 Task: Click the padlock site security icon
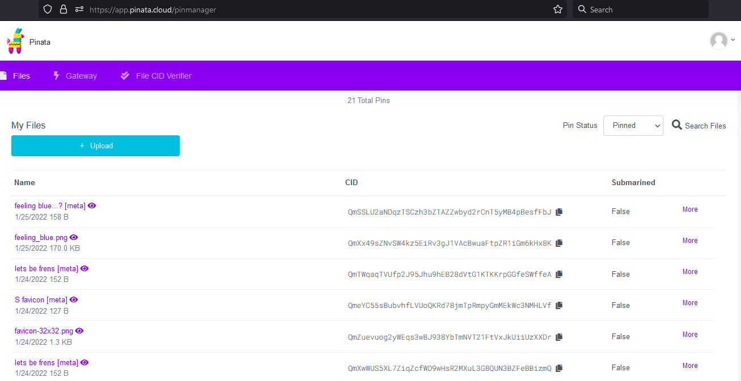[63, 9]
